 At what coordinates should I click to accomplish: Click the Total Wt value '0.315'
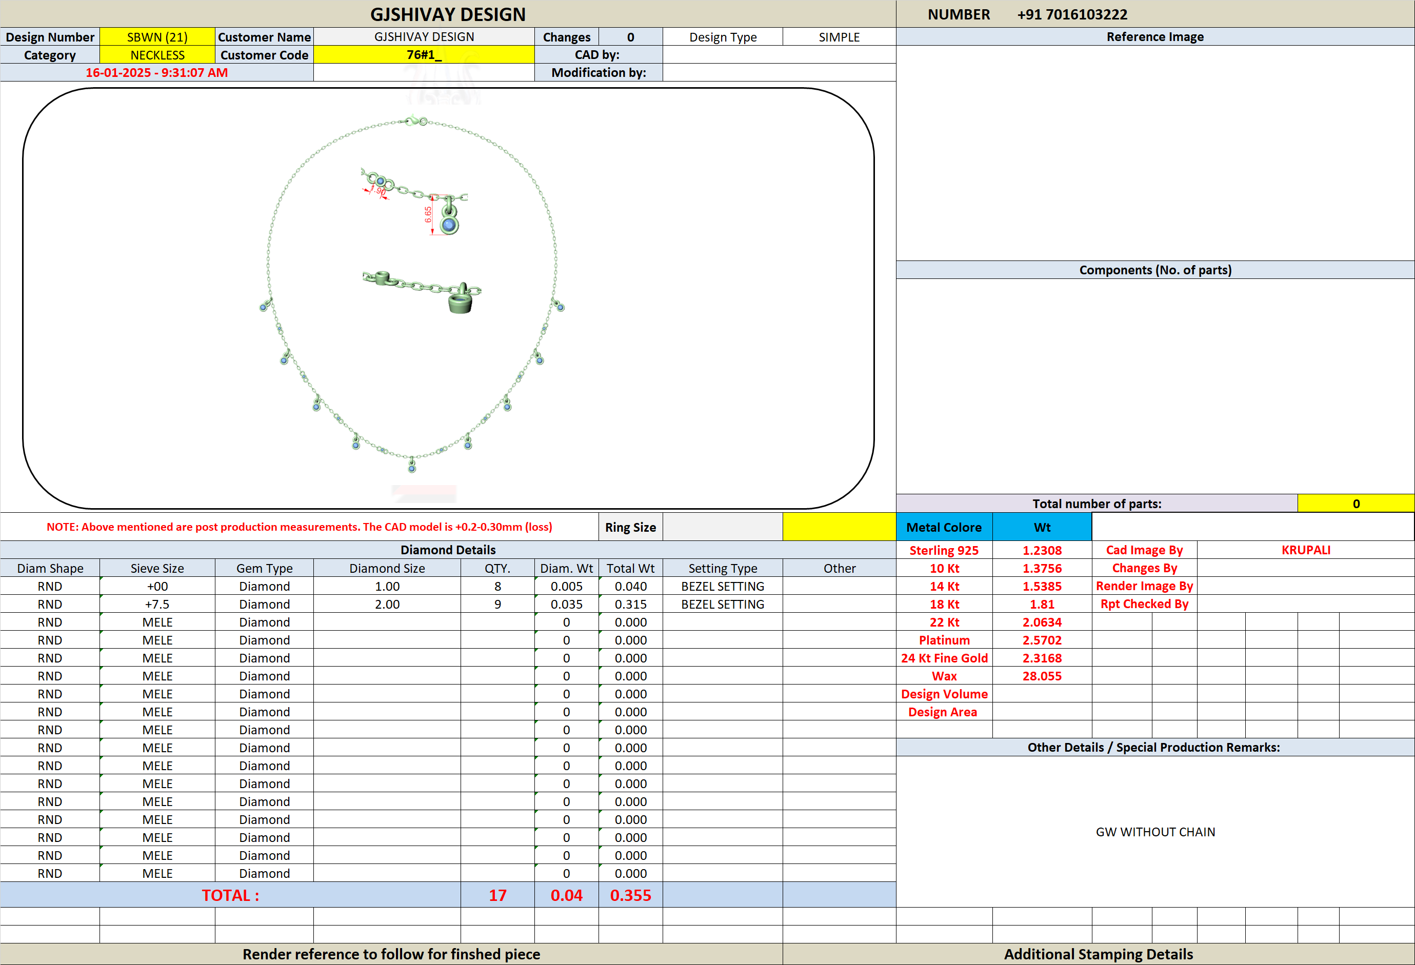pos(630,605)
